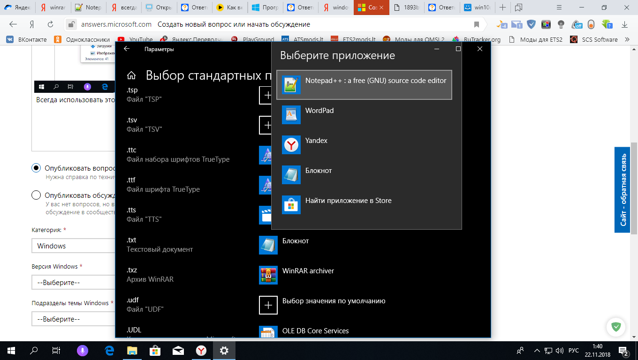Launch Microsoft Edge from taskbar
Image resolution: width=638 pixels, height=360 pixels.
109,351
